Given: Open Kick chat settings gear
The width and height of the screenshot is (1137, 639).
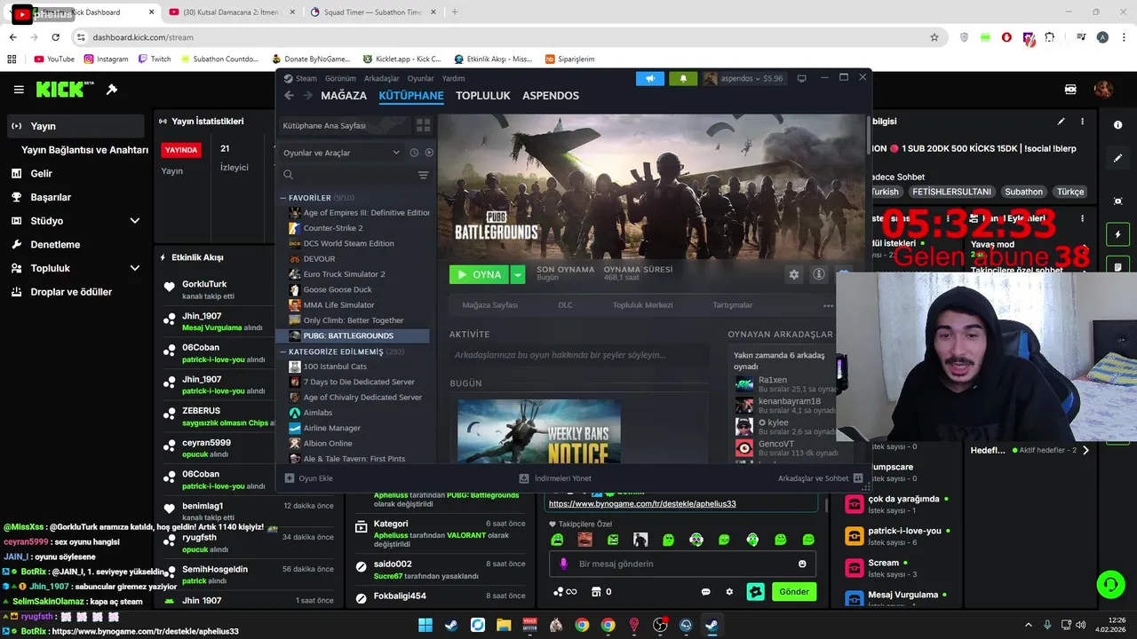Looking at the screenshot, I should [x=729, y=592].
